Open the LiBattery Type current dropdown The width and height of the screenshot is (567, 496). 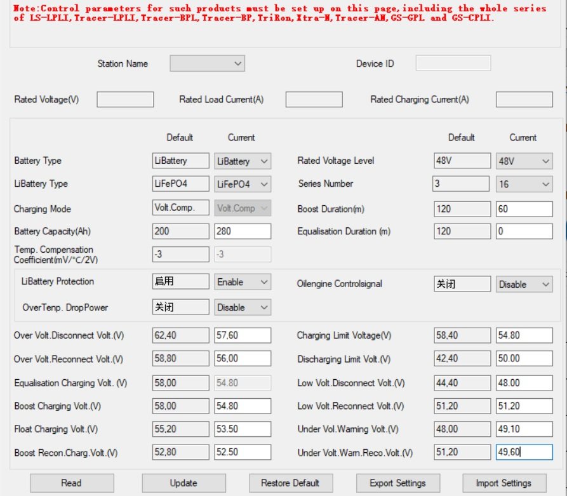pyautogui.click(x=243, y=184)
